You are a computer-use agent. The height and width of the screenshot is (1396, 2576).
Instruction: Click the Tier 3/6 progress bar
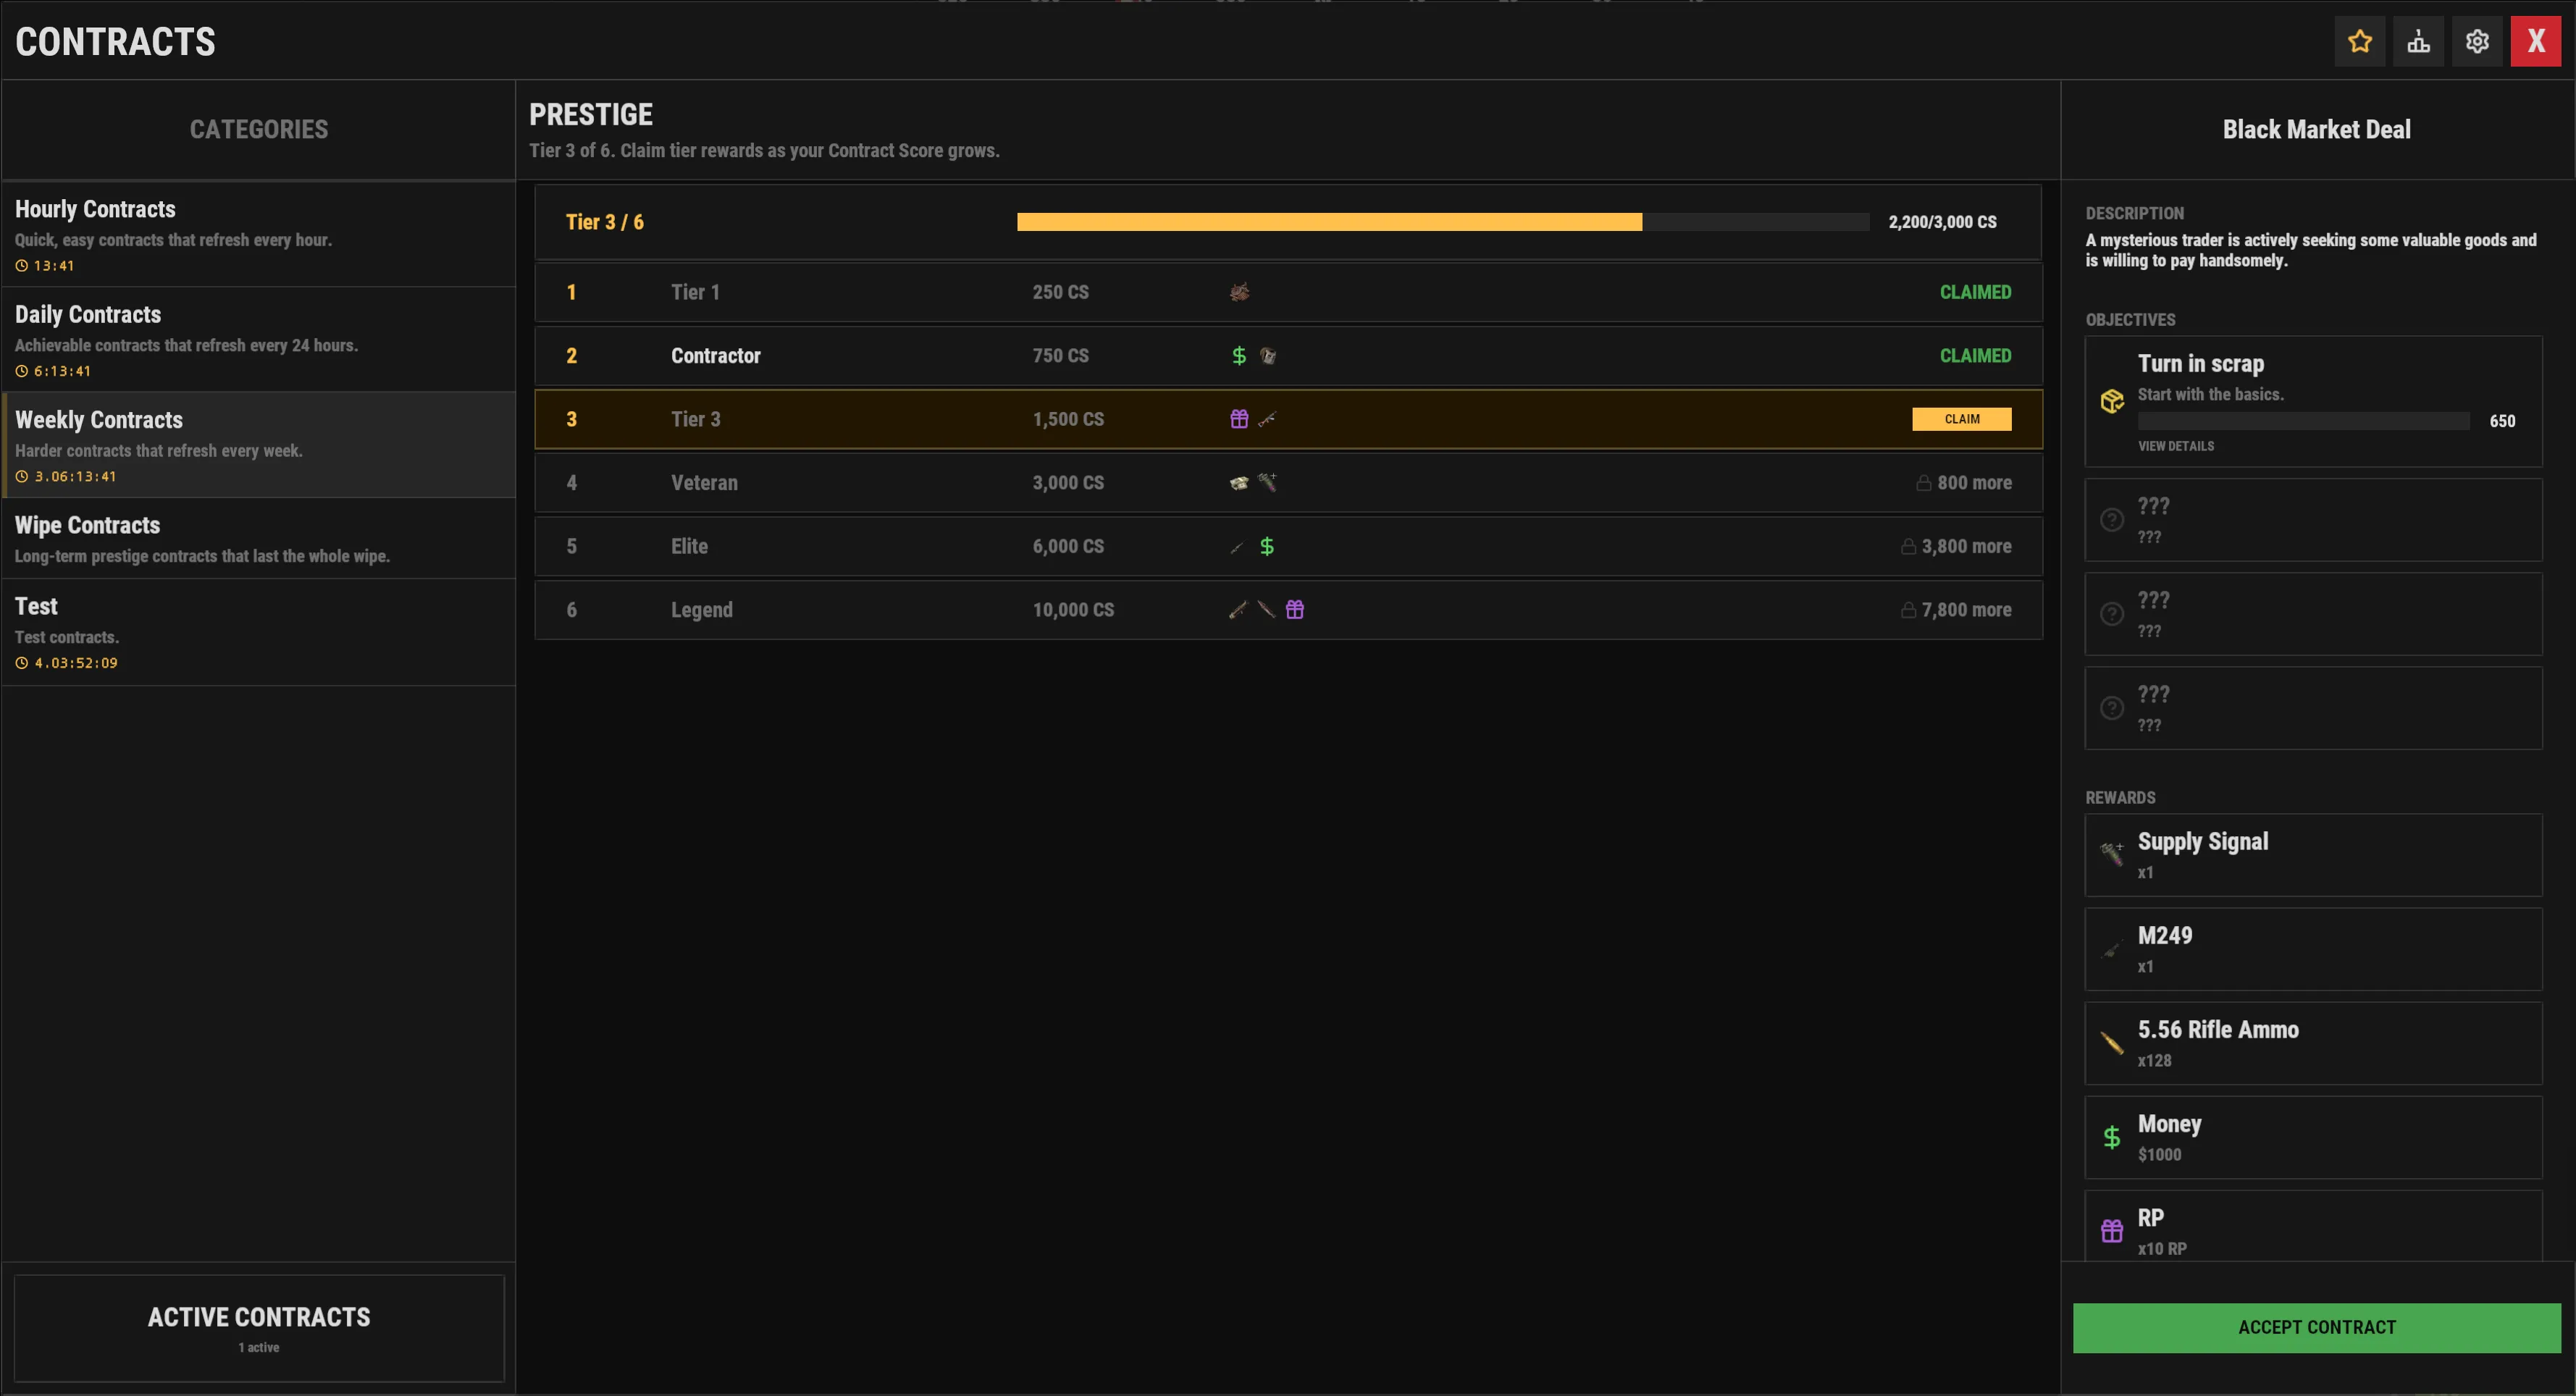pyautogui.click(x=1442, y=222)
